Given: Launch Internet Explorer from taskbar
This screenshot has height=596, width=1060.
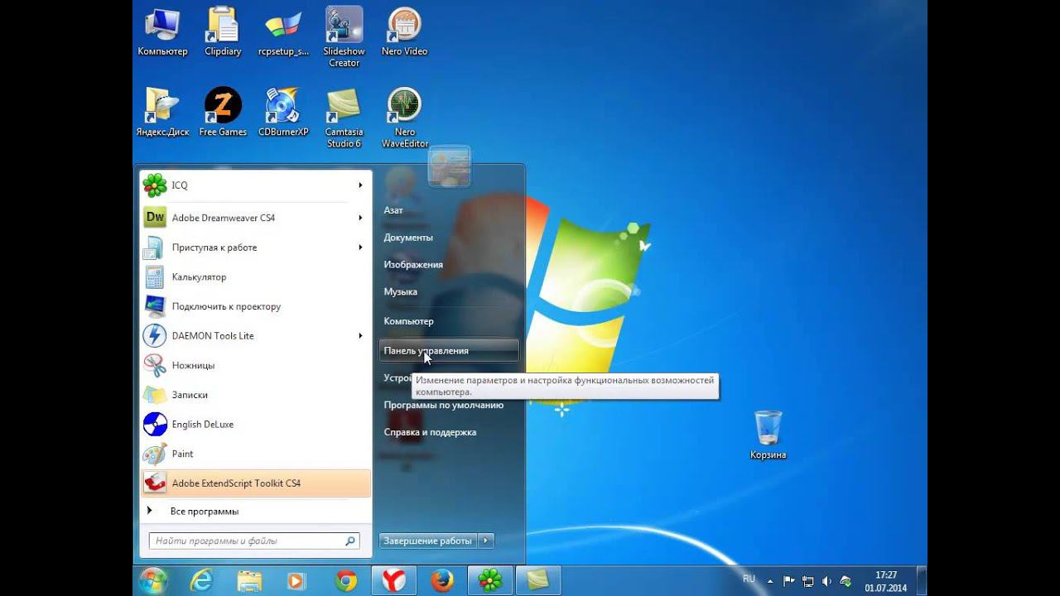Looking at the screenshot, I should click(x=201, y=581).
